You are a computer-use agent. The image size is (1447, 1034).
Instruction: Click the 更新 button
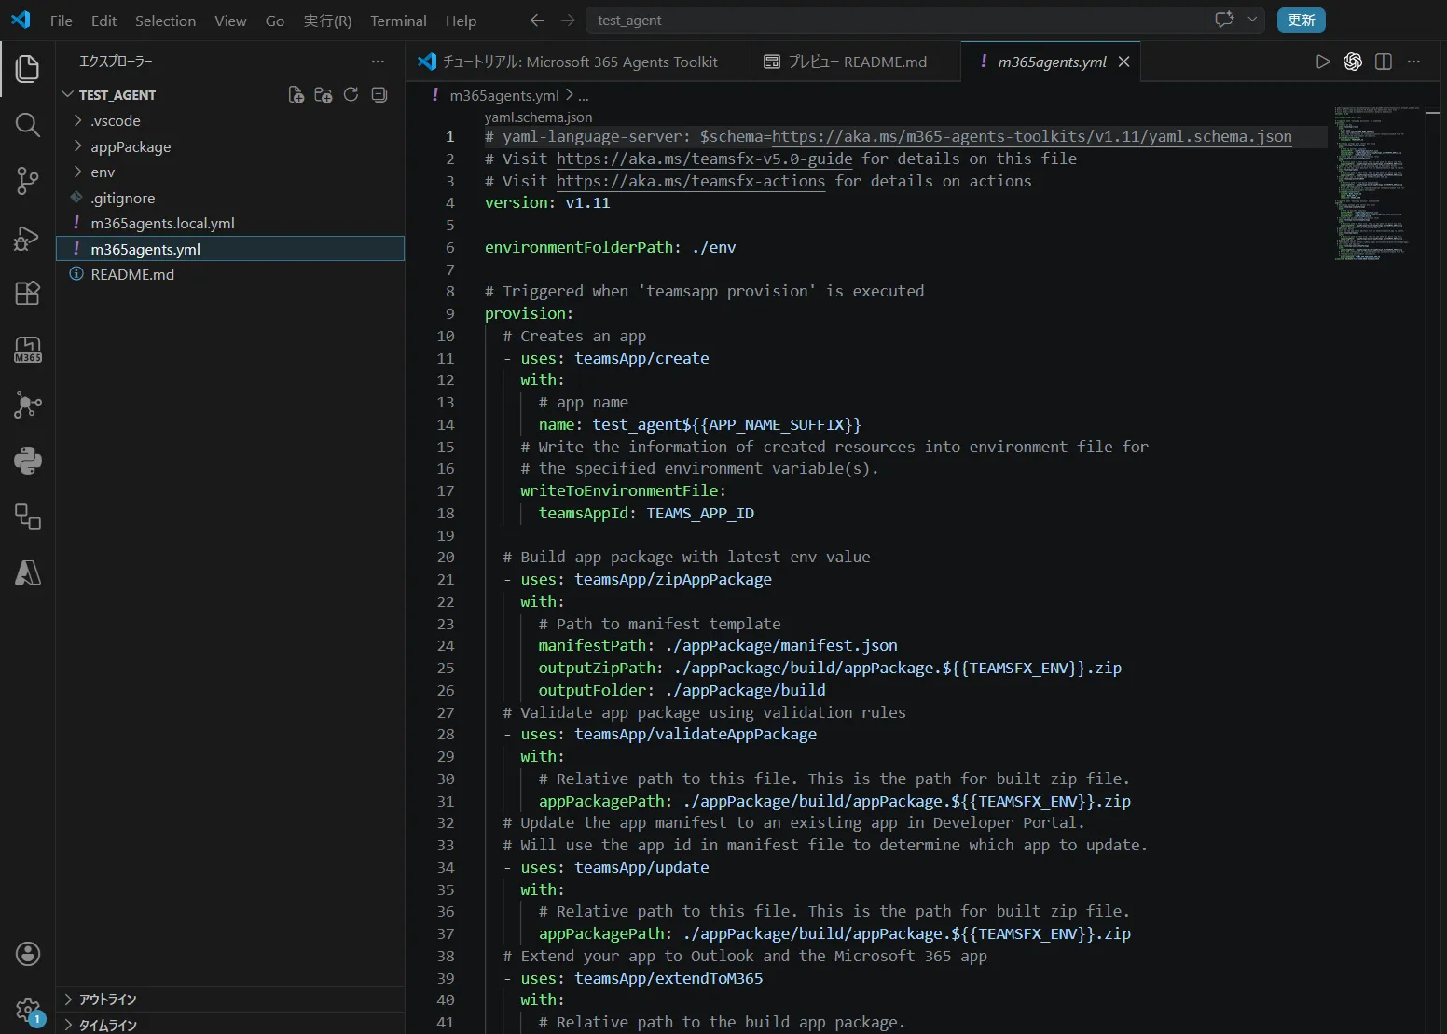[1301, 20]
